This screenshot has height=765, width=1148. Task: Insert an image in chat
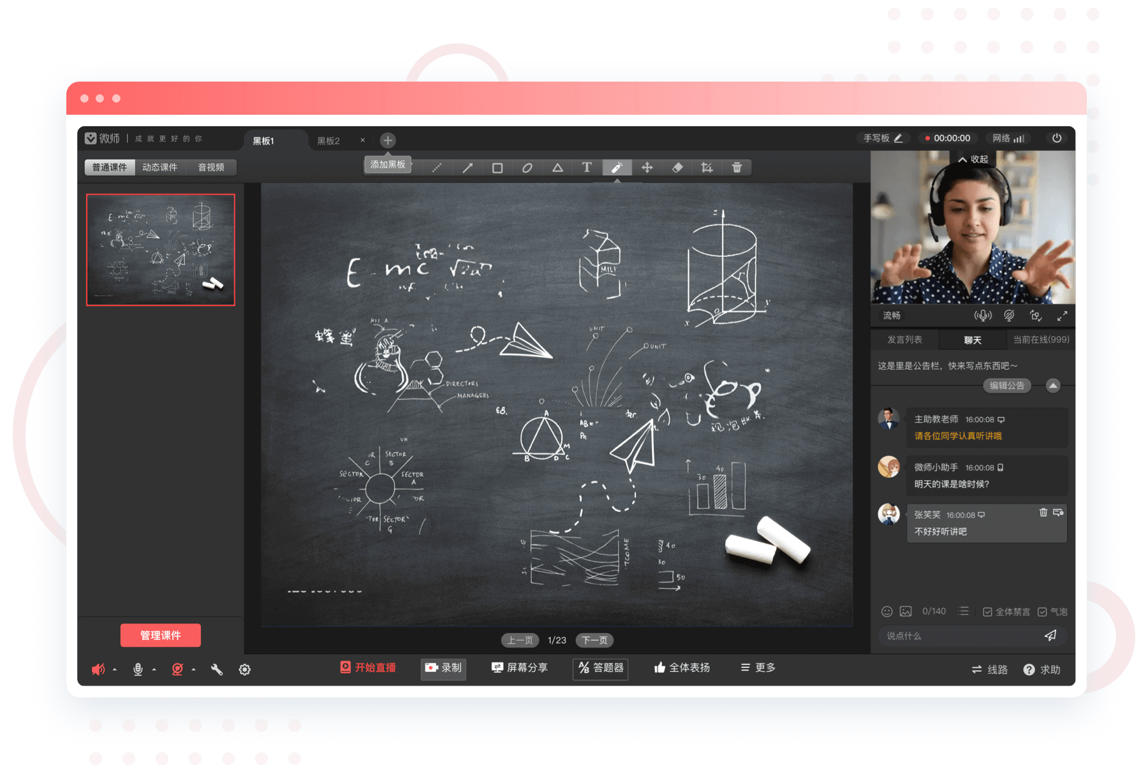(906, 611)
